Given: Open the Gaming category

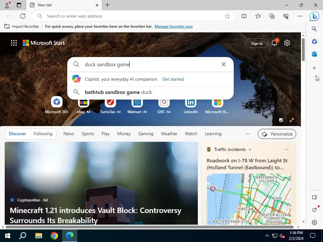Looking at the screenshot, I should pyautogui.click(x=146, y=134).
